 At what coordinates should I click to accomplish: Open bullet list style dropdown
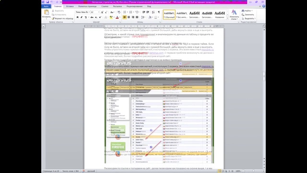coord(127,12)
